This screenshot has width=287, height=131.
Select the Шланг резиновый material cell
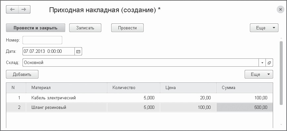tap(67, 108)
